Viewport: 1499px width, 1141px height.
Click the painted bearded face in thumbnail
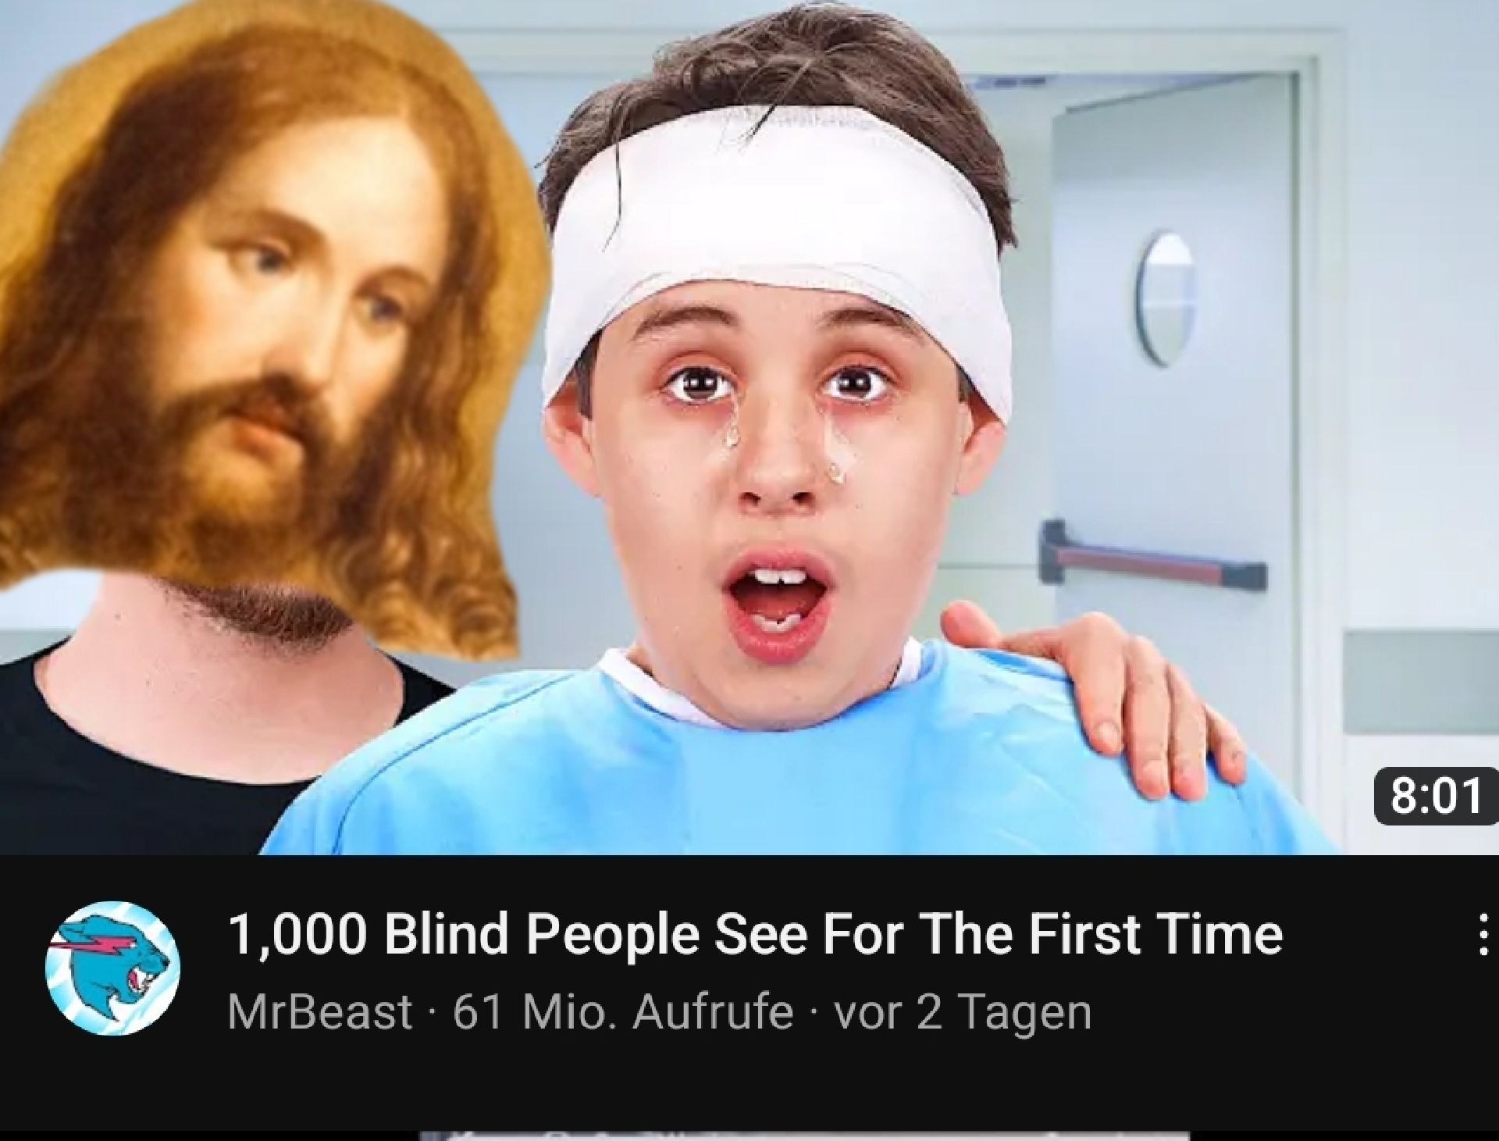click(x=265, y=328)
